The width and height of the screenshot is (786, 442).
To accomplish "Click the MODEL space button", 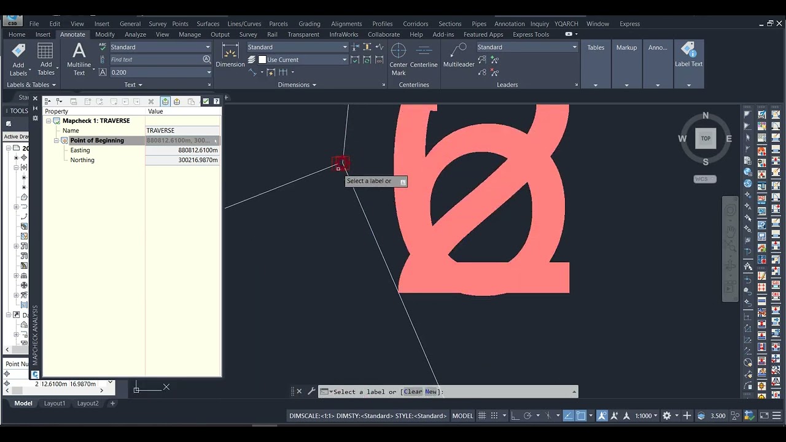I will (462, 416).
